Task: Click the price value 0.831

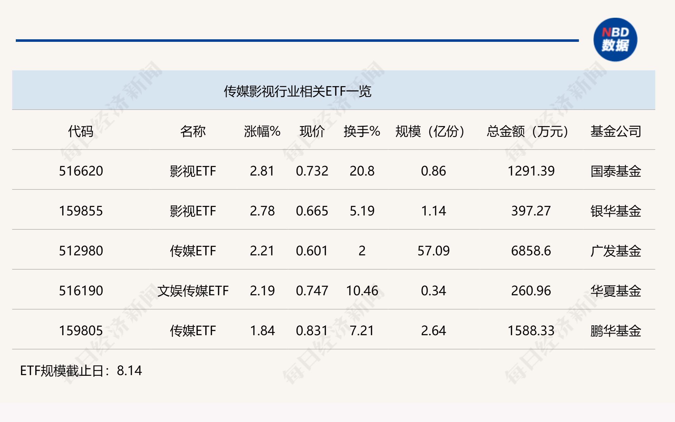Action: click(312, 331)
